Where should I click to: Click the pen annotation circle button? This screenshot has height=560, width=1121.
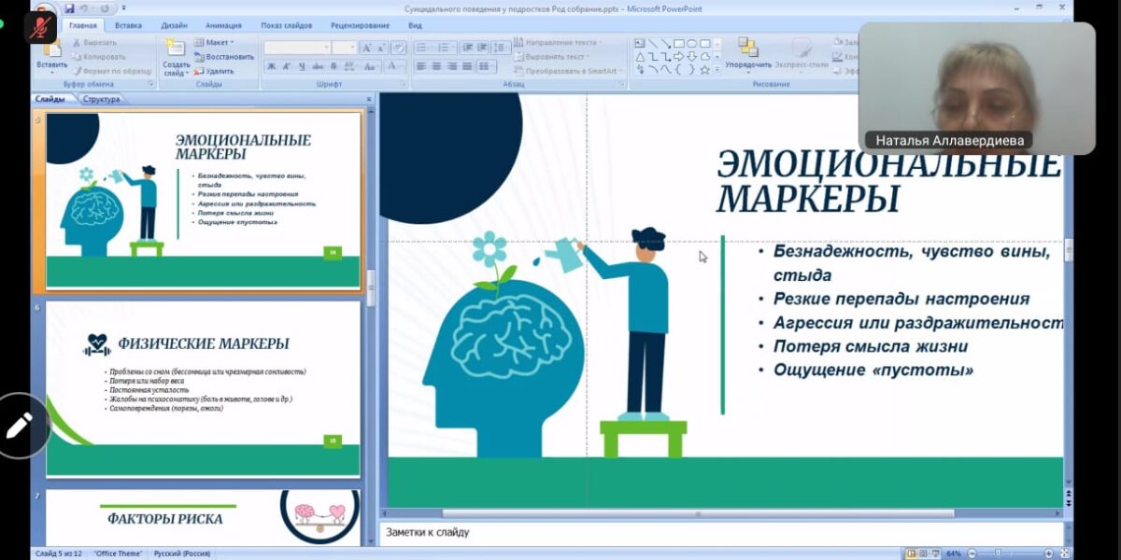[x=19, y=426]
